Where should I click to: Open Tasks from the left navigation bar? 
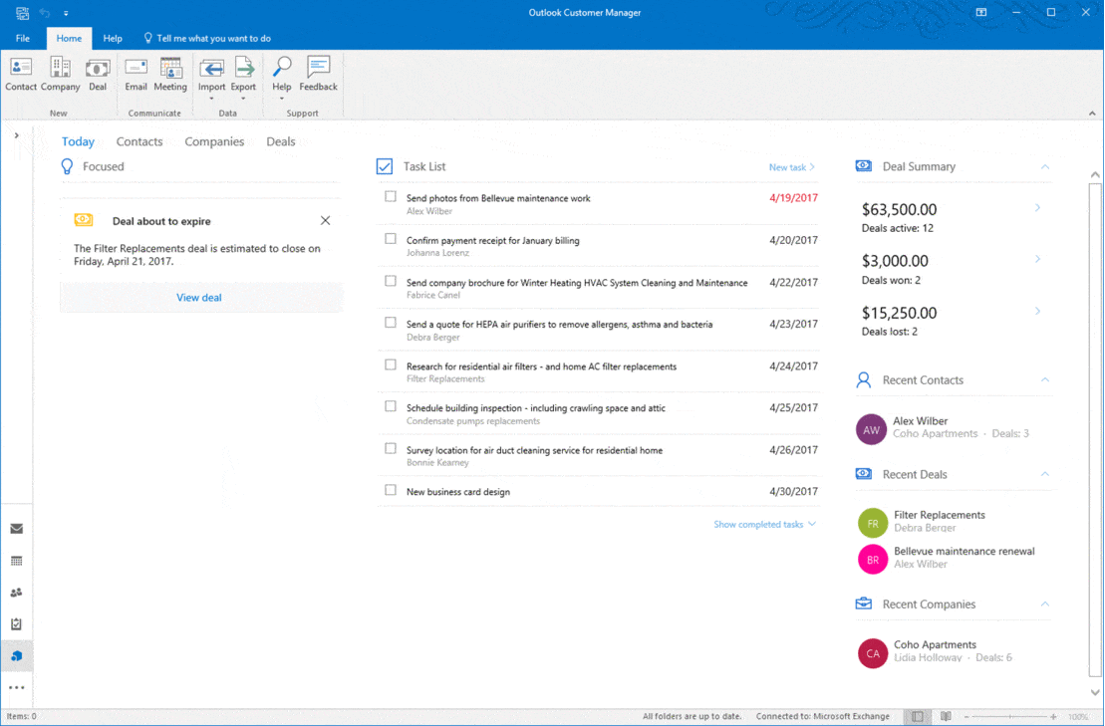[16, 623]
